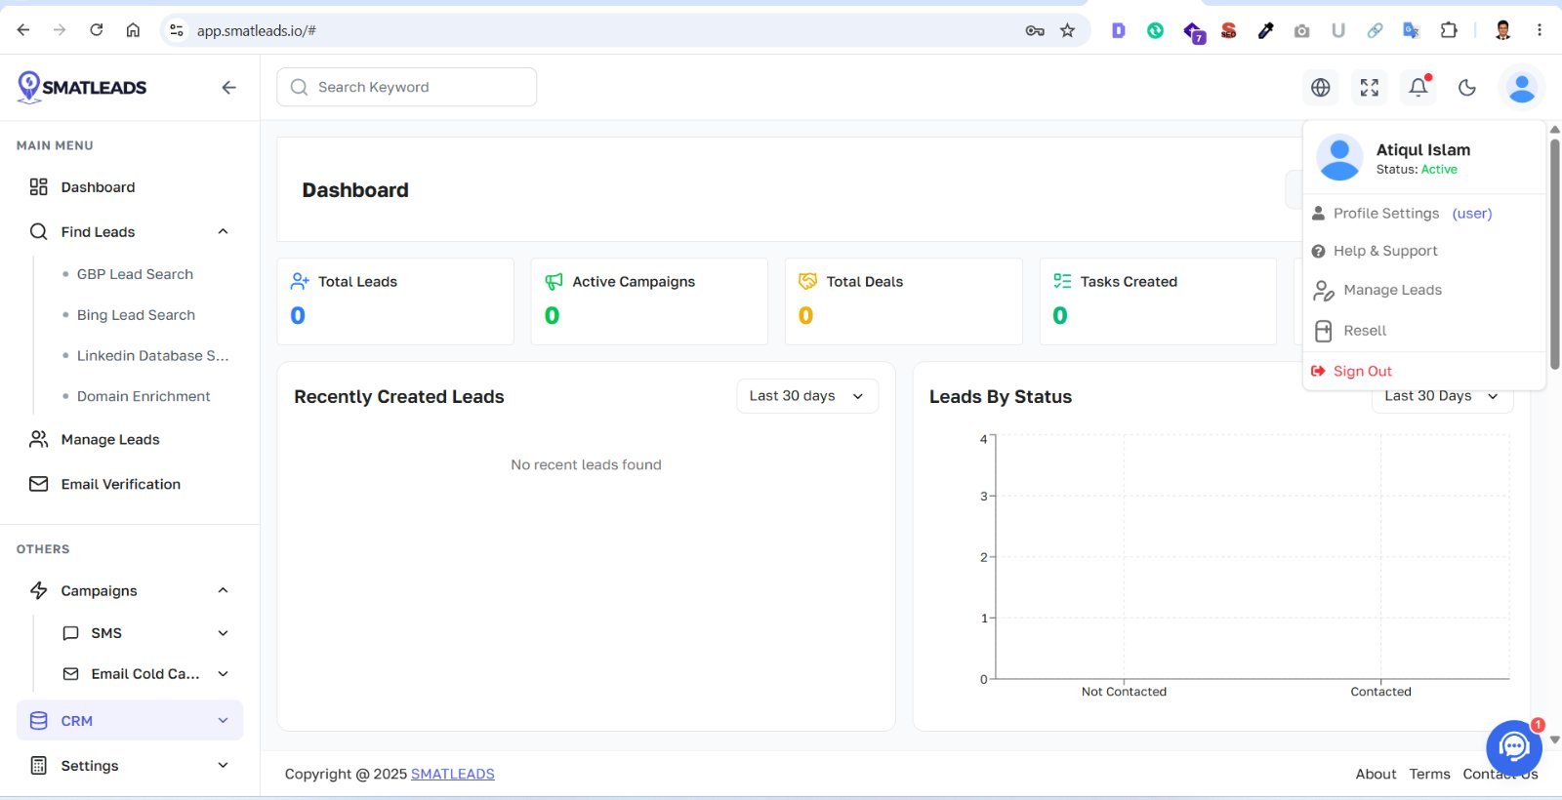
Task: Click the SMATLEADS logo
Action: pos(82,87)
